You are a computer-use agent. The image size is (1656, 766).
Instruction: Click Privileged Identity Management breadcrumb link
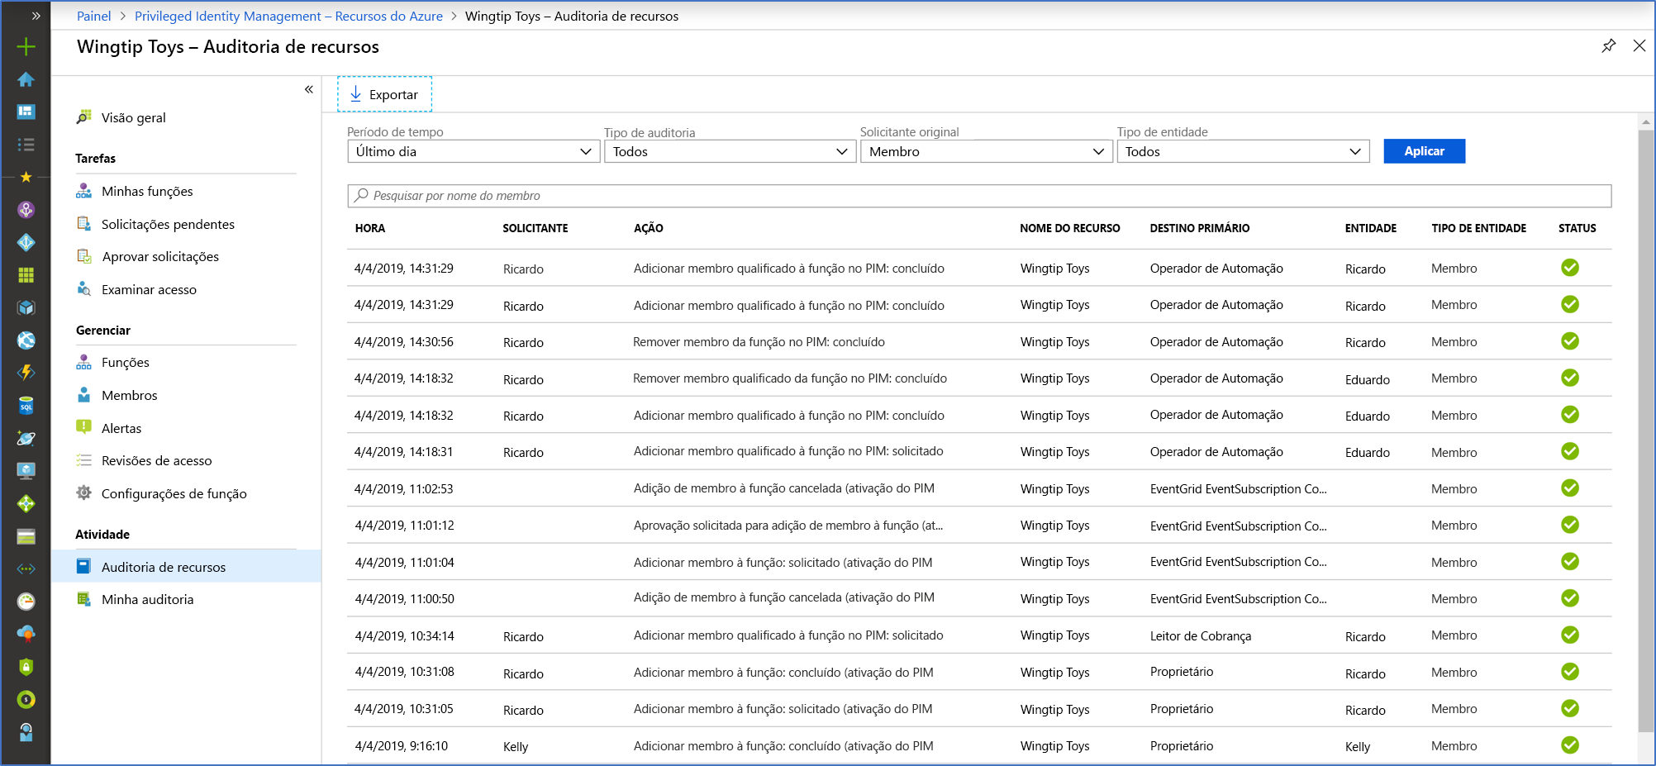coord(288,16)
